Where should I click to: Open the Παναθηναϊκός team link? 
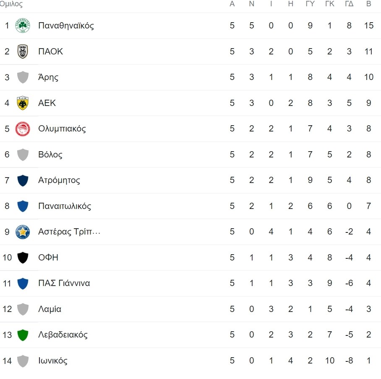pyautogui.click(x=66, y=26)
